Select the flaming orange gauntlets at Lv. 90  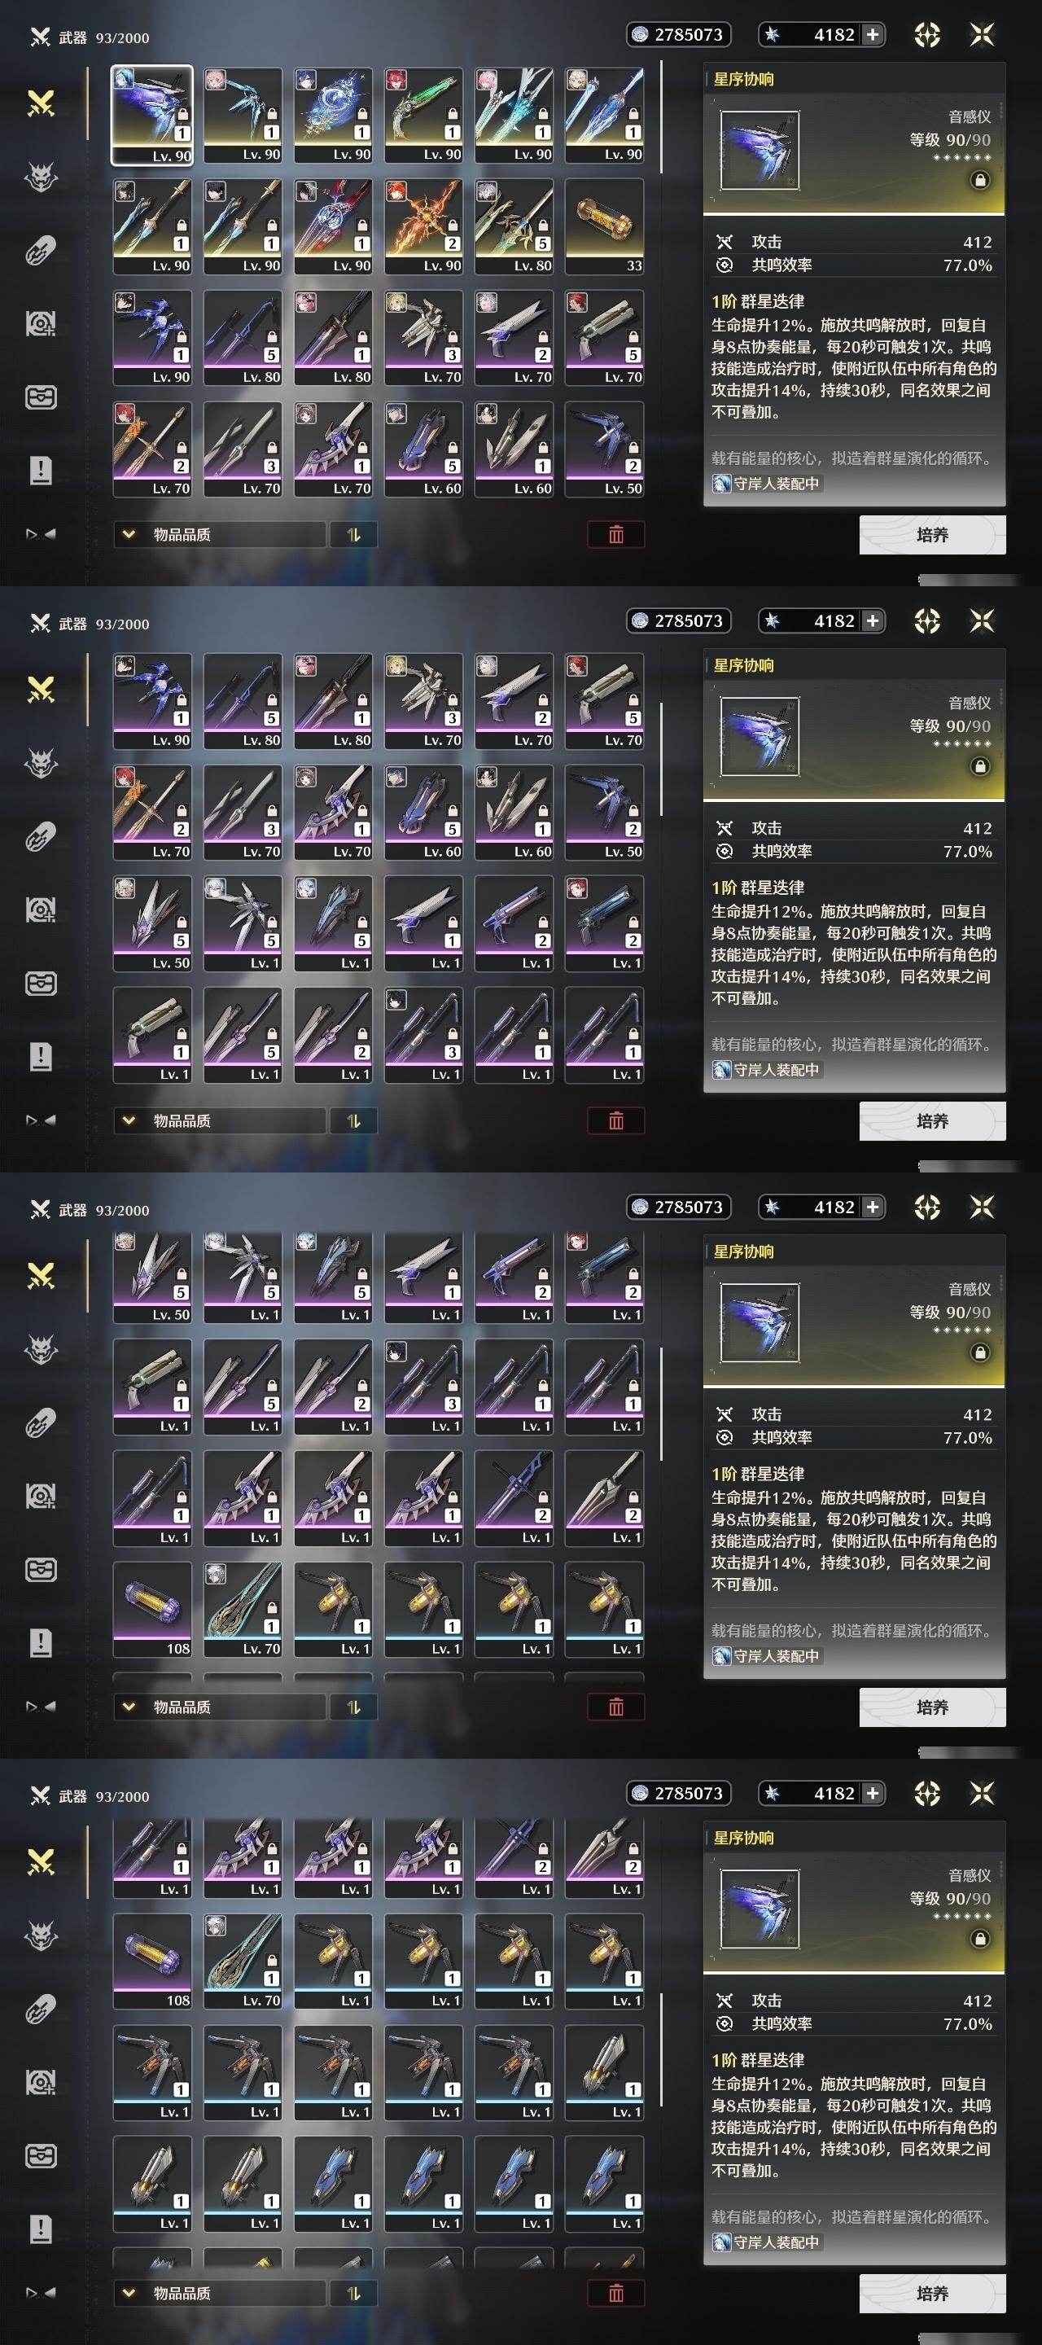[x=423, y=226]
